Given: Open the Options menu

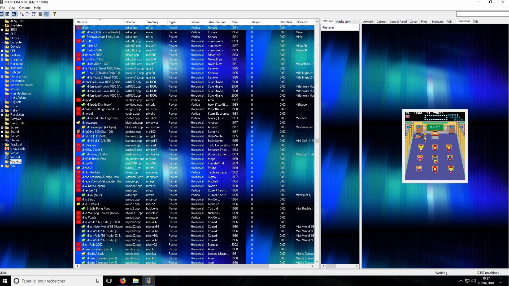Looking at the screenshot, I should [25, 8].
